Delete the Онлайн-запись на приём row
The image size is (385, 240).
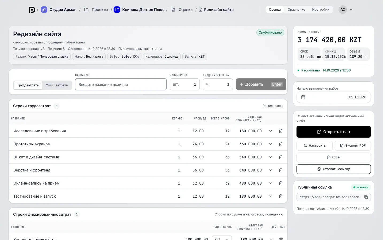pyautogui.click(x=281, y=183)
